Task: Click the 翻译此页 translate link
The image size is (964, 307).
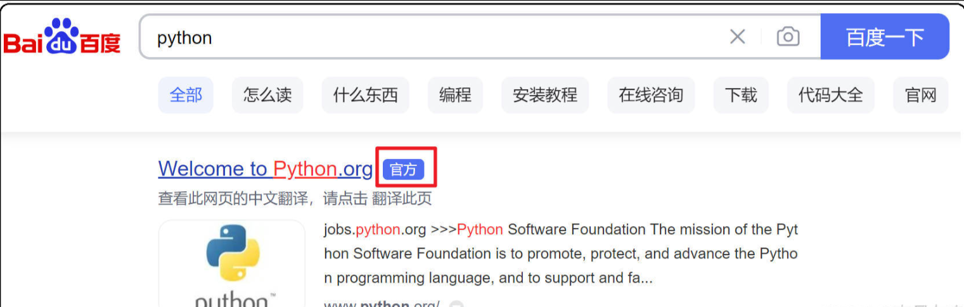Action: [401, 199]
